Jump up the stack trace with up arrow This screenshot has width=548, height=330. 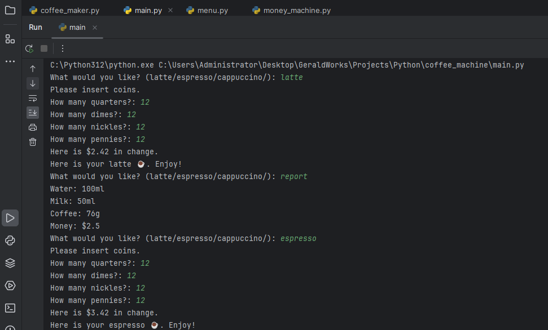(33, 69)
